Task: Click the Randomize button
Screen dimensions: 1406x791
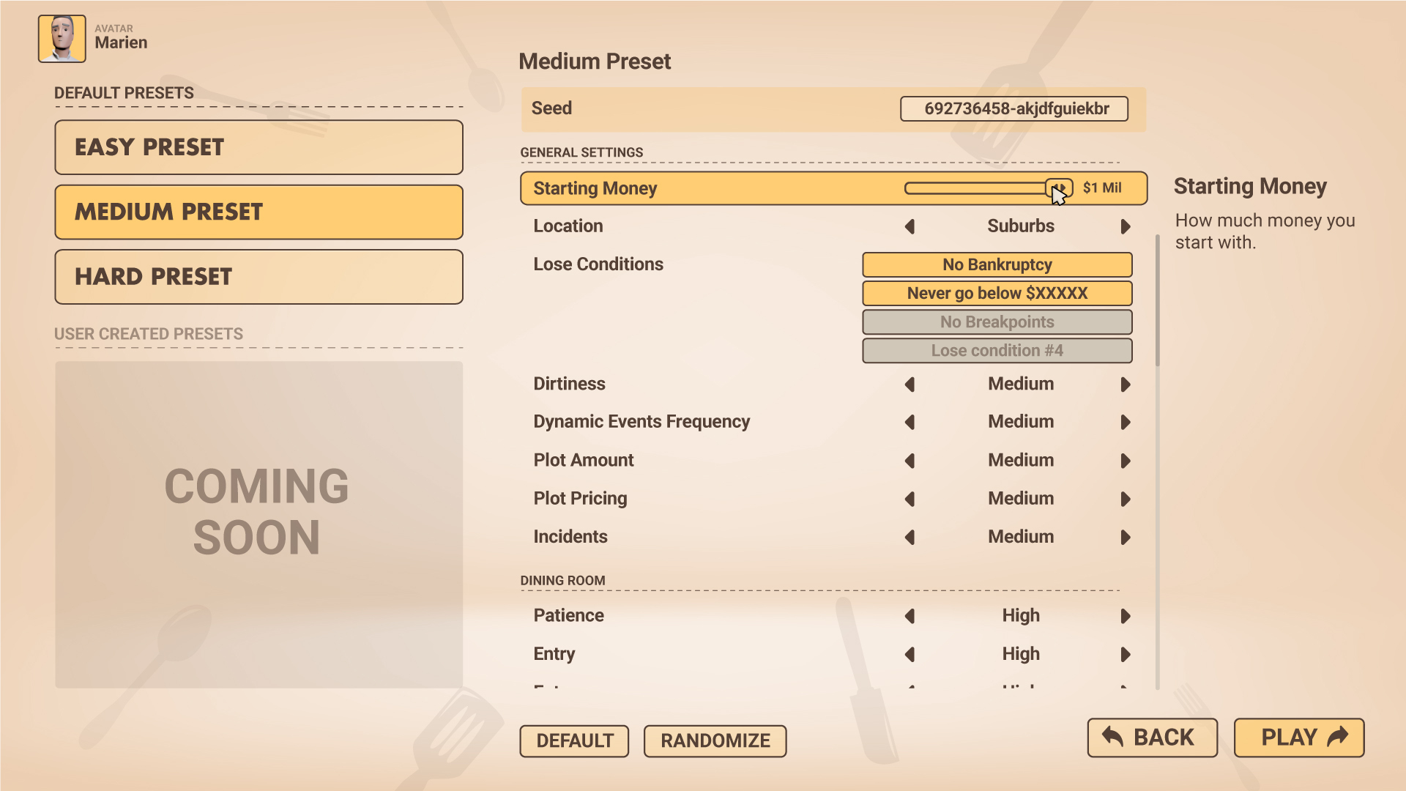Action: pos(715,740)
